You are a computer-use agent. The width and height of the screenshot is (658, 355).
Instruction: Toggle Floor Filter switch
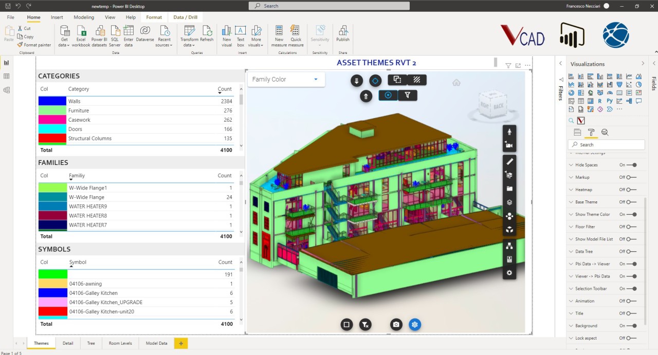coord(632,227)
